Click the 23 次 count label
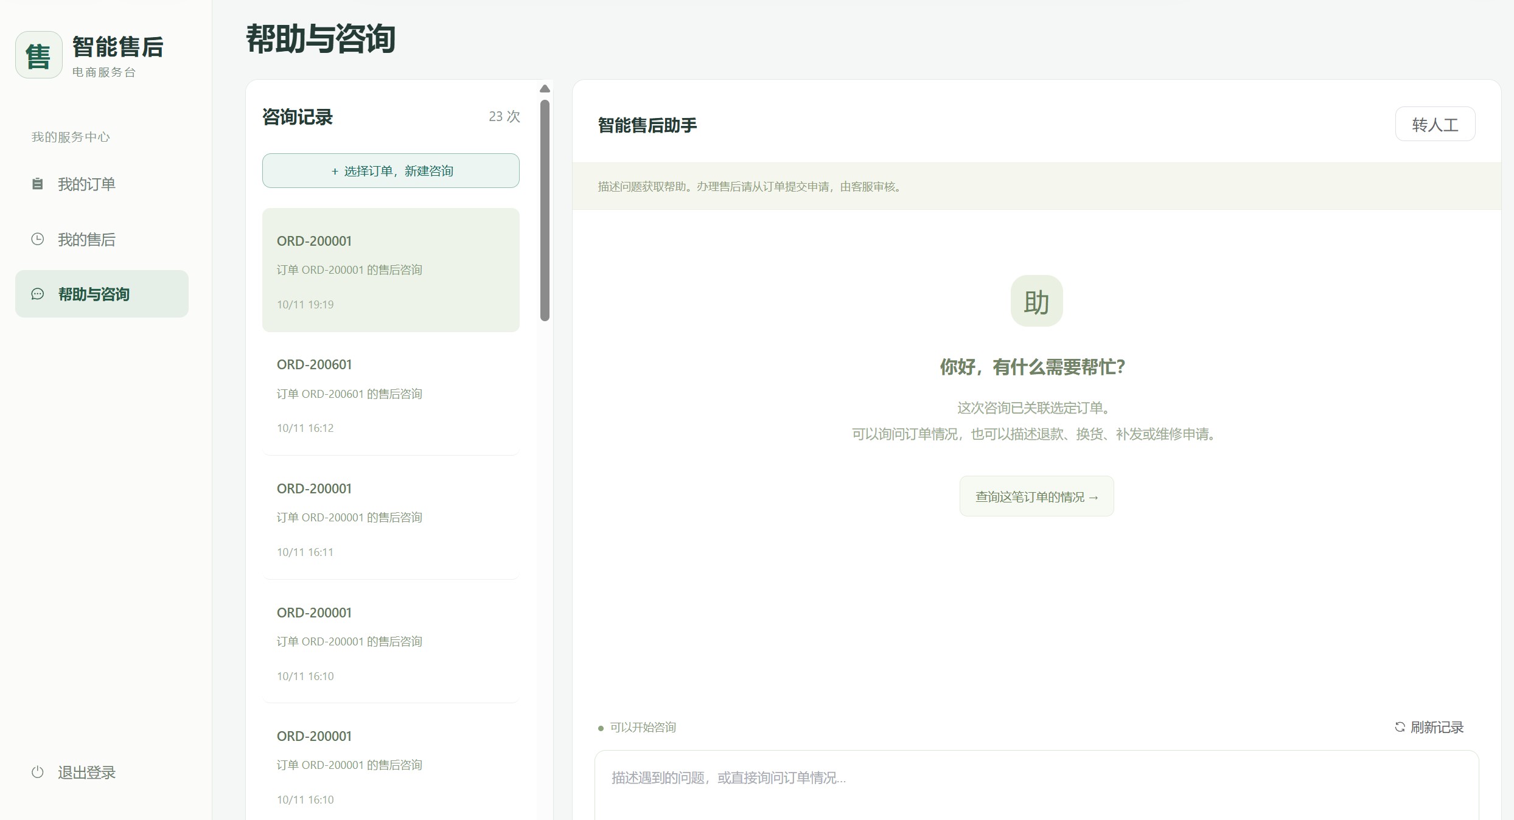This screenshot has width=1514, height=820. pyautogui.click(x=504, y=116)
